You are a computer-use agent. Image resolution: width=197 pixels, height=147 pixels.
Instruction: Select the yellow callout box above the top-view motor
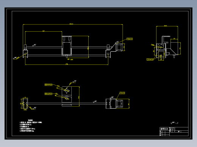[x=122, y=93]
